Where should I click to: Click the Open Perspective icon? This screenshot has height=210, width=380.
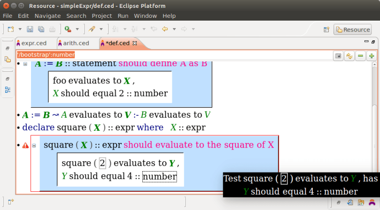point(326,30)
